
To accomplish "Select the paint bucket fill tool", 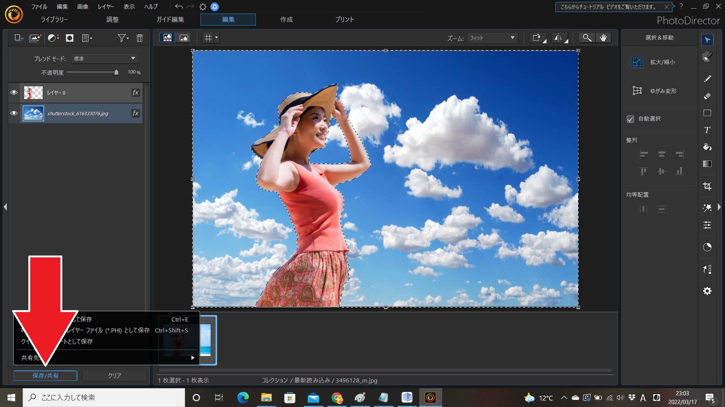I will coord(707,147).
